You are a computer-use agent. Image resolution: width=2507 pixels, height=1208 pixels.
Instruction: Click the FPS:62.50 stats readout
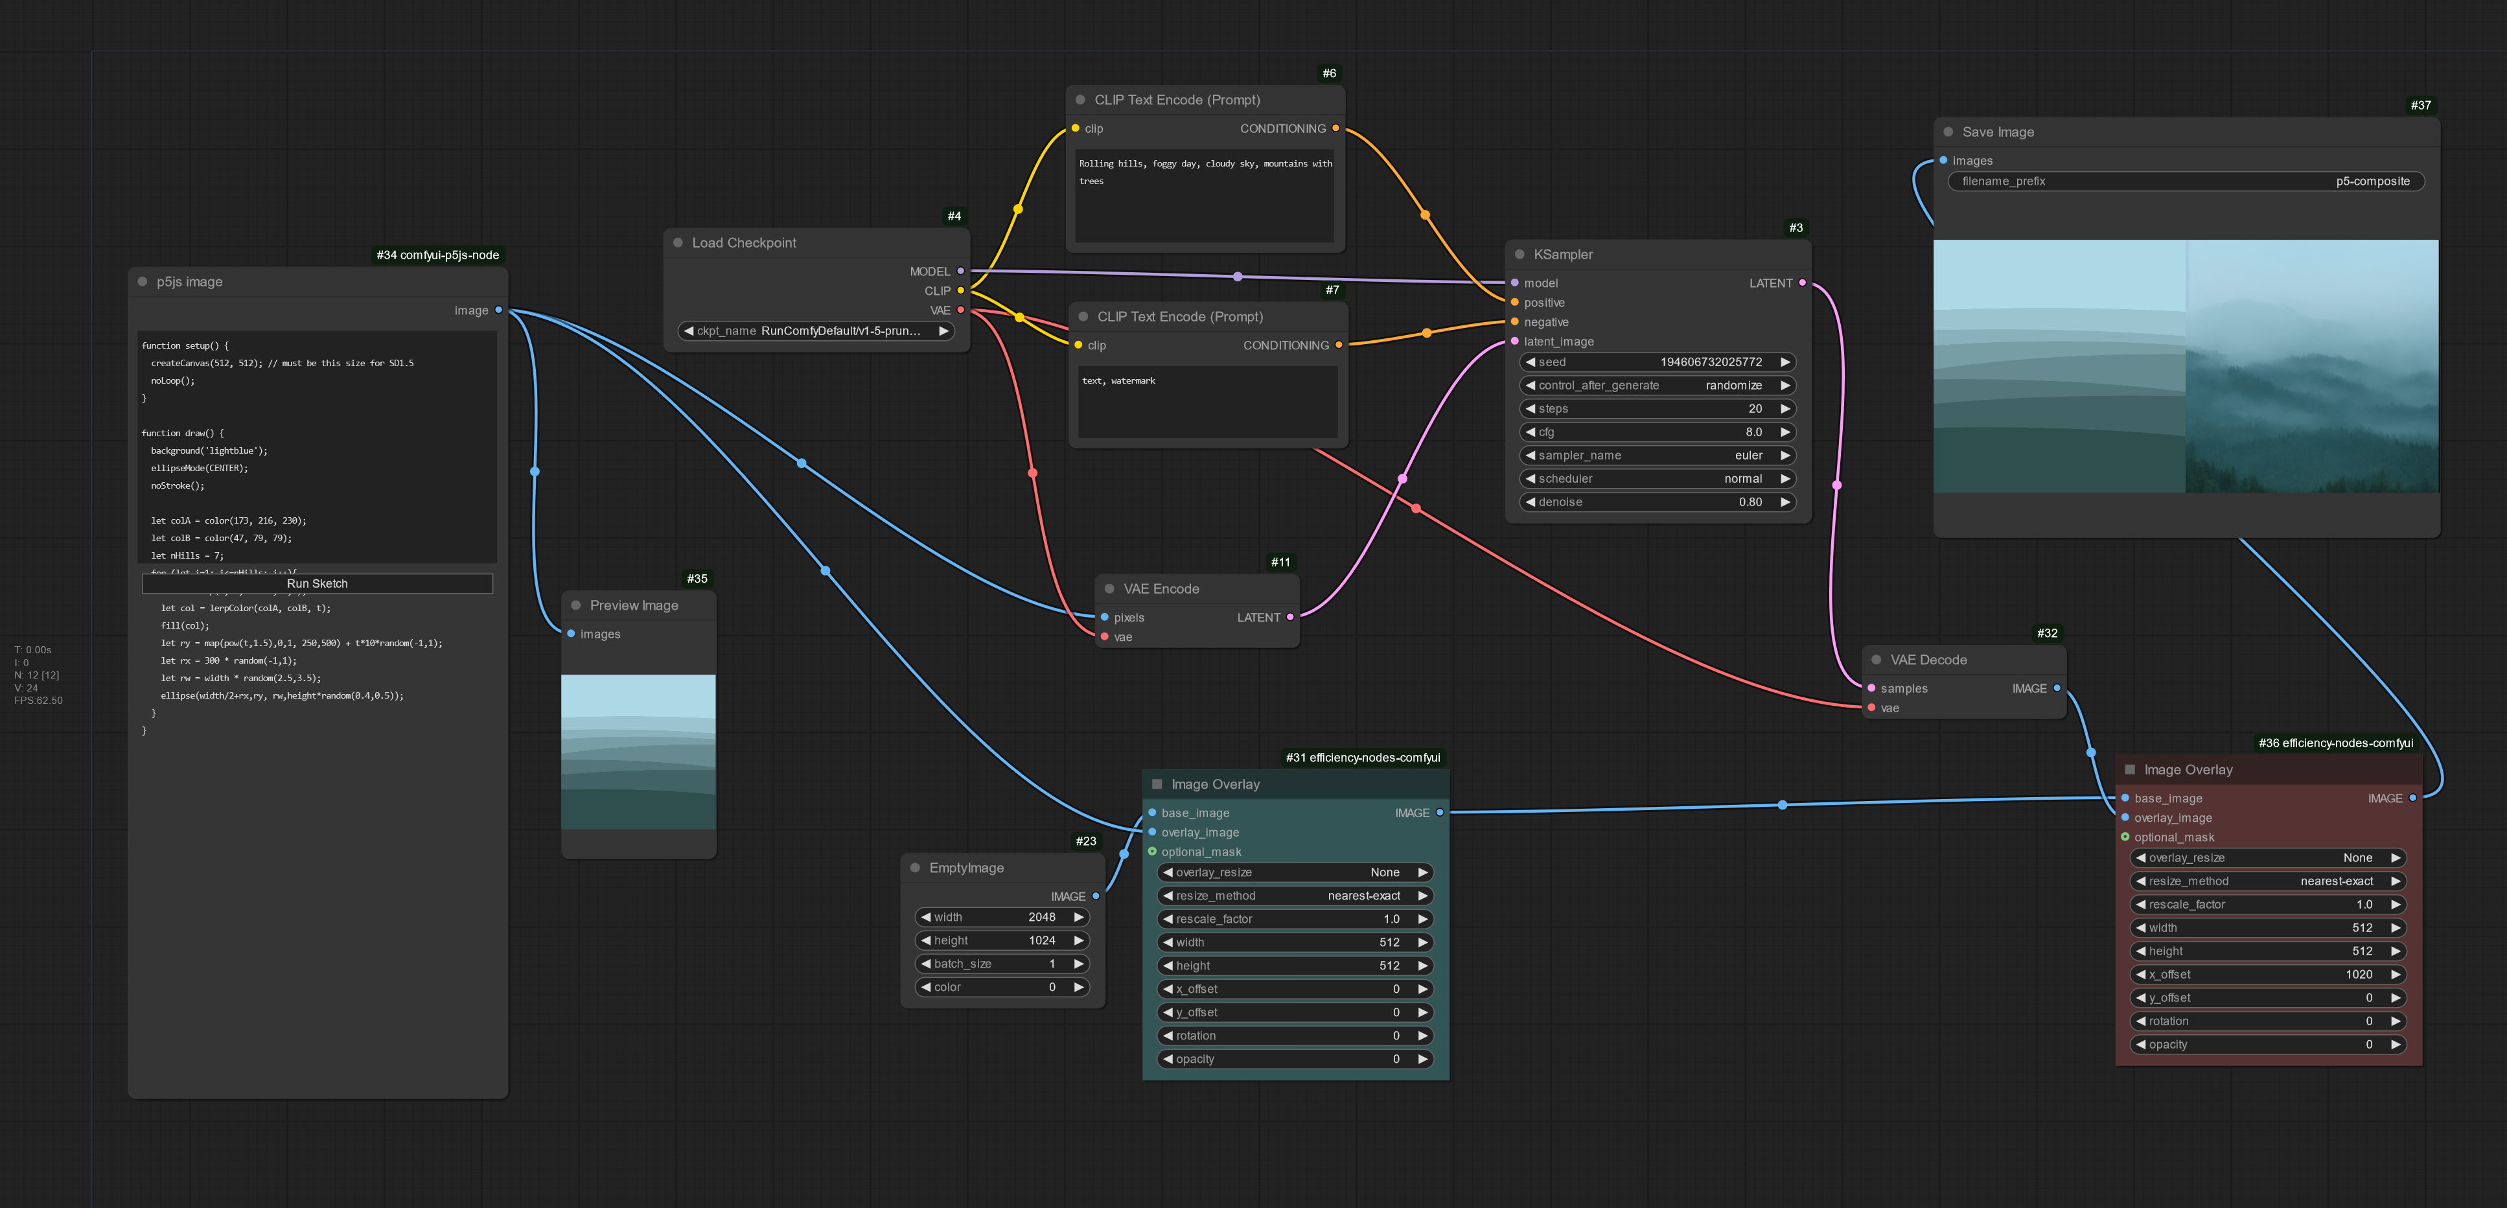click(x=39, y=700)
